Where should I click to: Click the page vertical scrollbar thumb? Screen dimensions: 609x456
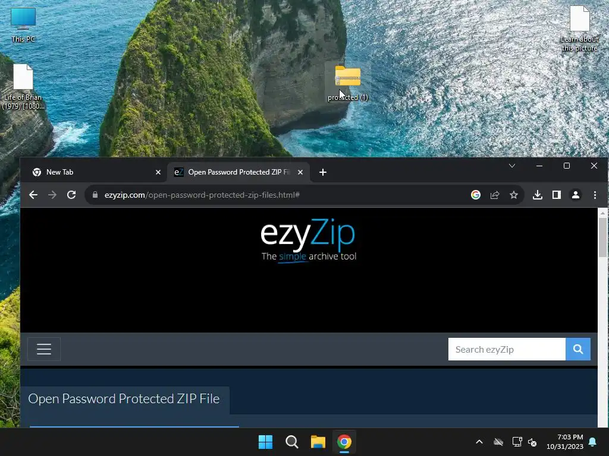point(602,236)
